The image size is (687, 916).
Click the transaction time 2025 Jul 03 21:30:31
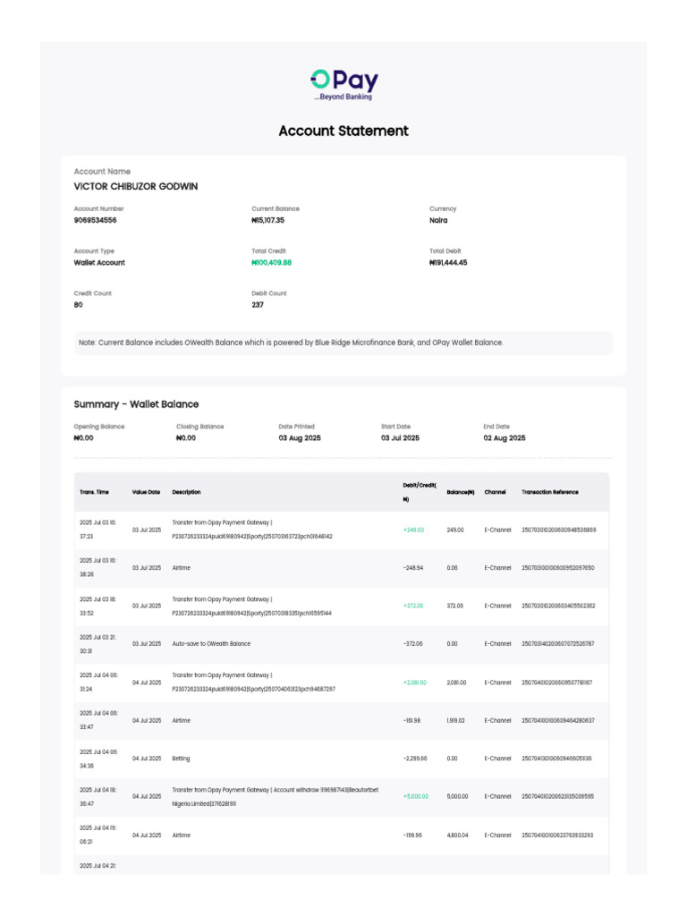(98, 644)
